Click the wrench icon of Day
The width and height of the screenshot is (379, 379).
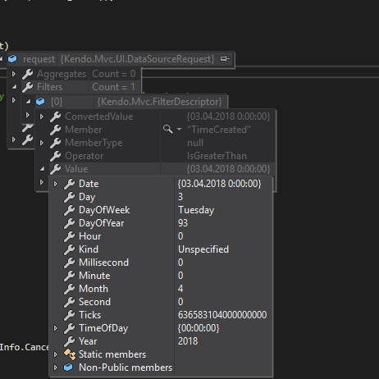(70, 197)
